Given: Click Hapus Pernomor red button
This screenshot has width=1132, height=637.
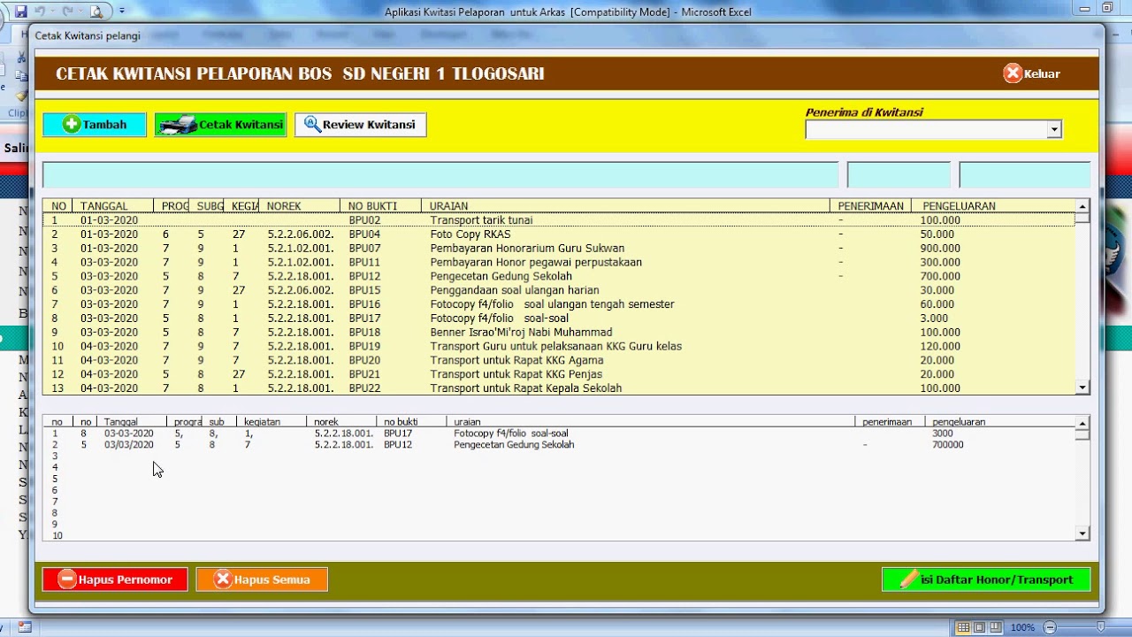Looking at the screenshot, I should click(115, 579).
